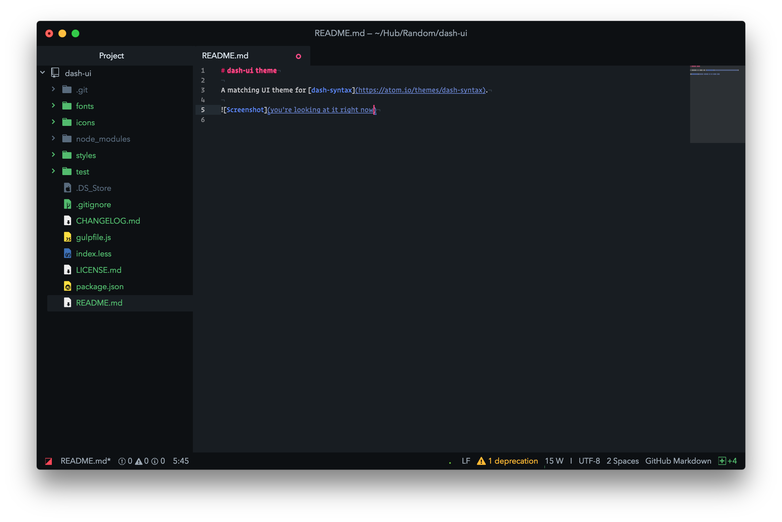
Task: Click the .gitignore git file icon
Action: 68,204
